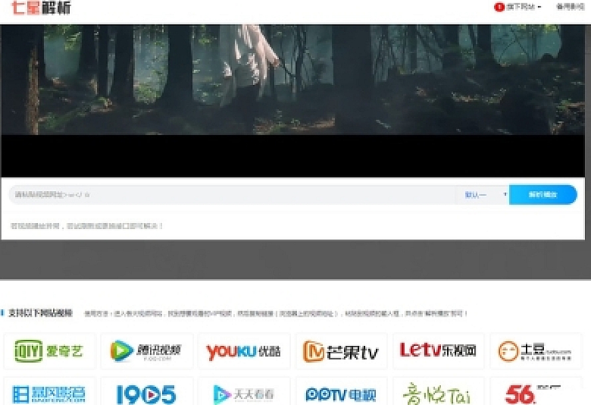591x405 pixels.
Task: Expand the 默认一 parsing interface dropdown
Action: click(x=485, y=195)
